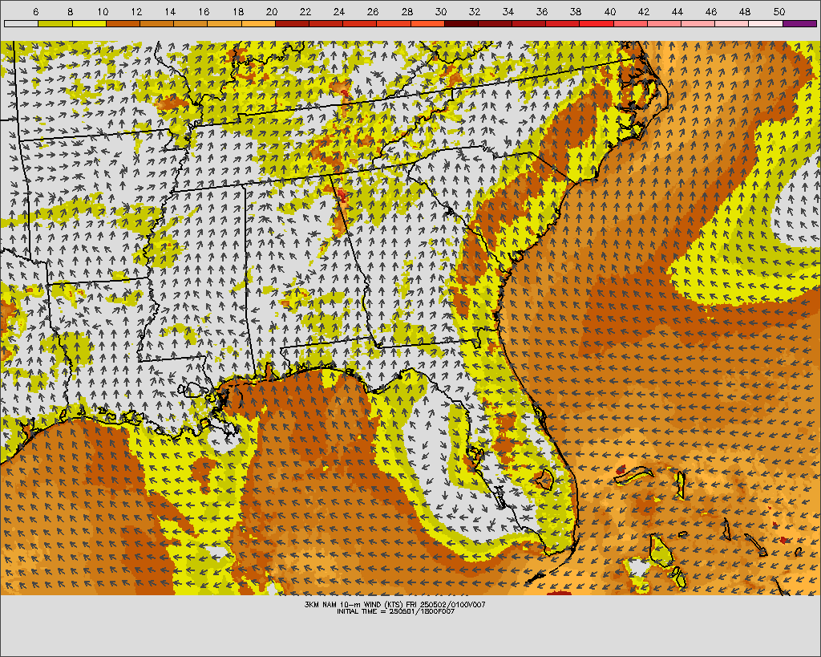This screenshot has height=657, width=821.
Task: Select the legend label "10"
Action: coord(103,11)
